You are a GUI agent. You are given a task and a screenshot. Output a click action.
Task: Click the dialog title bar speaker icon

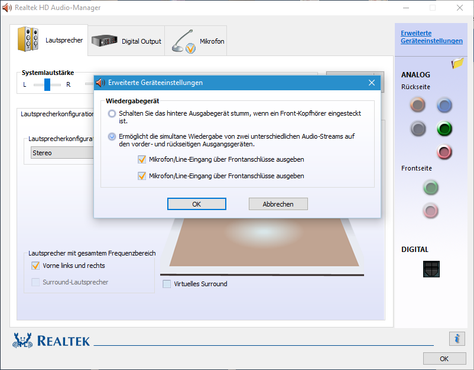pyautogui.click(x=100, y=83)
